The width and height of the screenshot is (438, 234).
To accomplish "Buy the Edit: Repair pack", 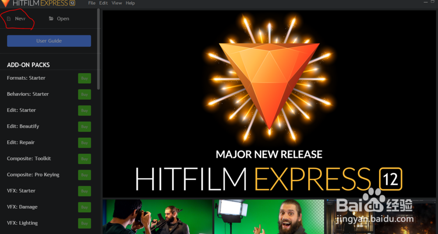I will click(x=85, y=143).
